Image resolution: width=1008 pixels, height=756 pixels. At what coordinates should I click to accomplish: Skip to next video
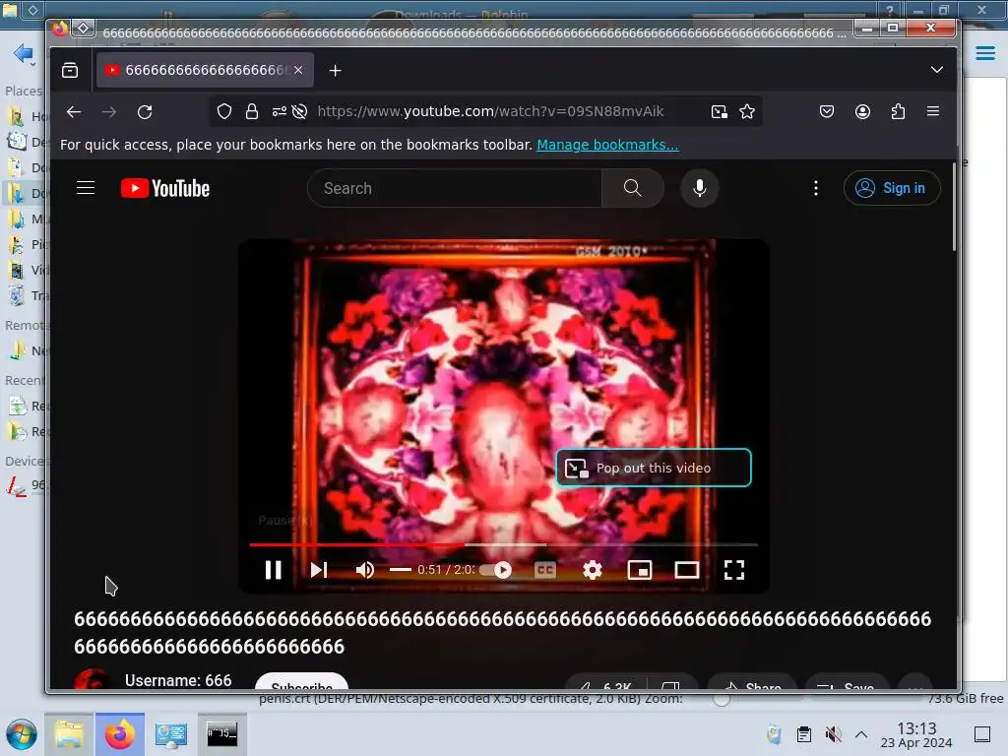pos(319,570)
